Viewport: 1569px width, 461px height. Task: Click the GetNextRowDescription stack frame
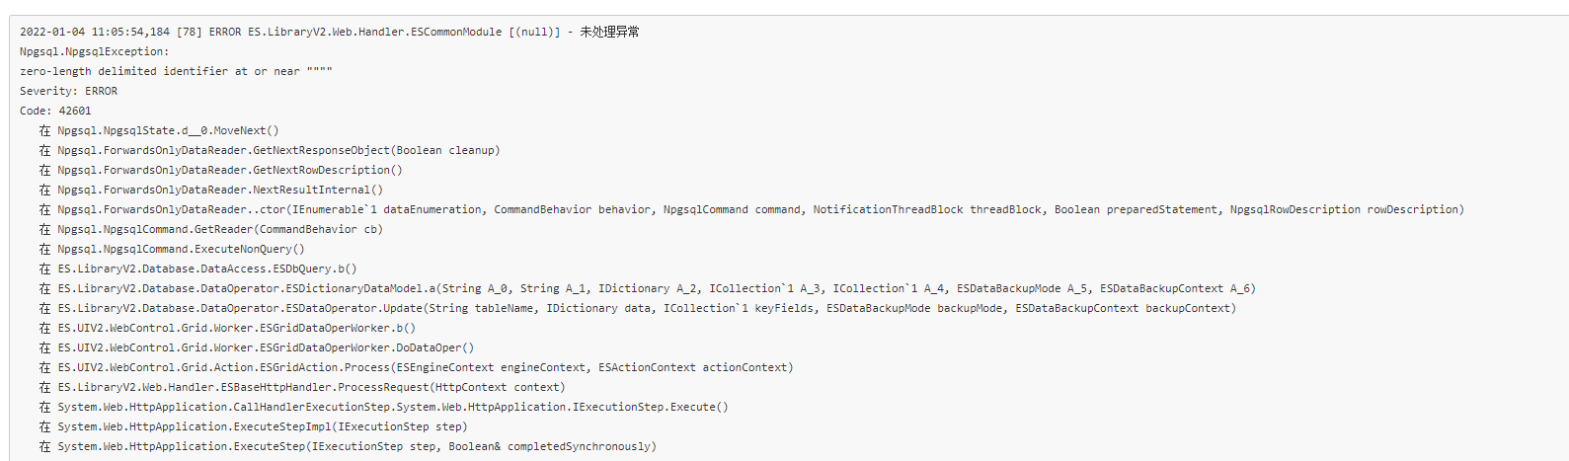(x=220, y=170)
